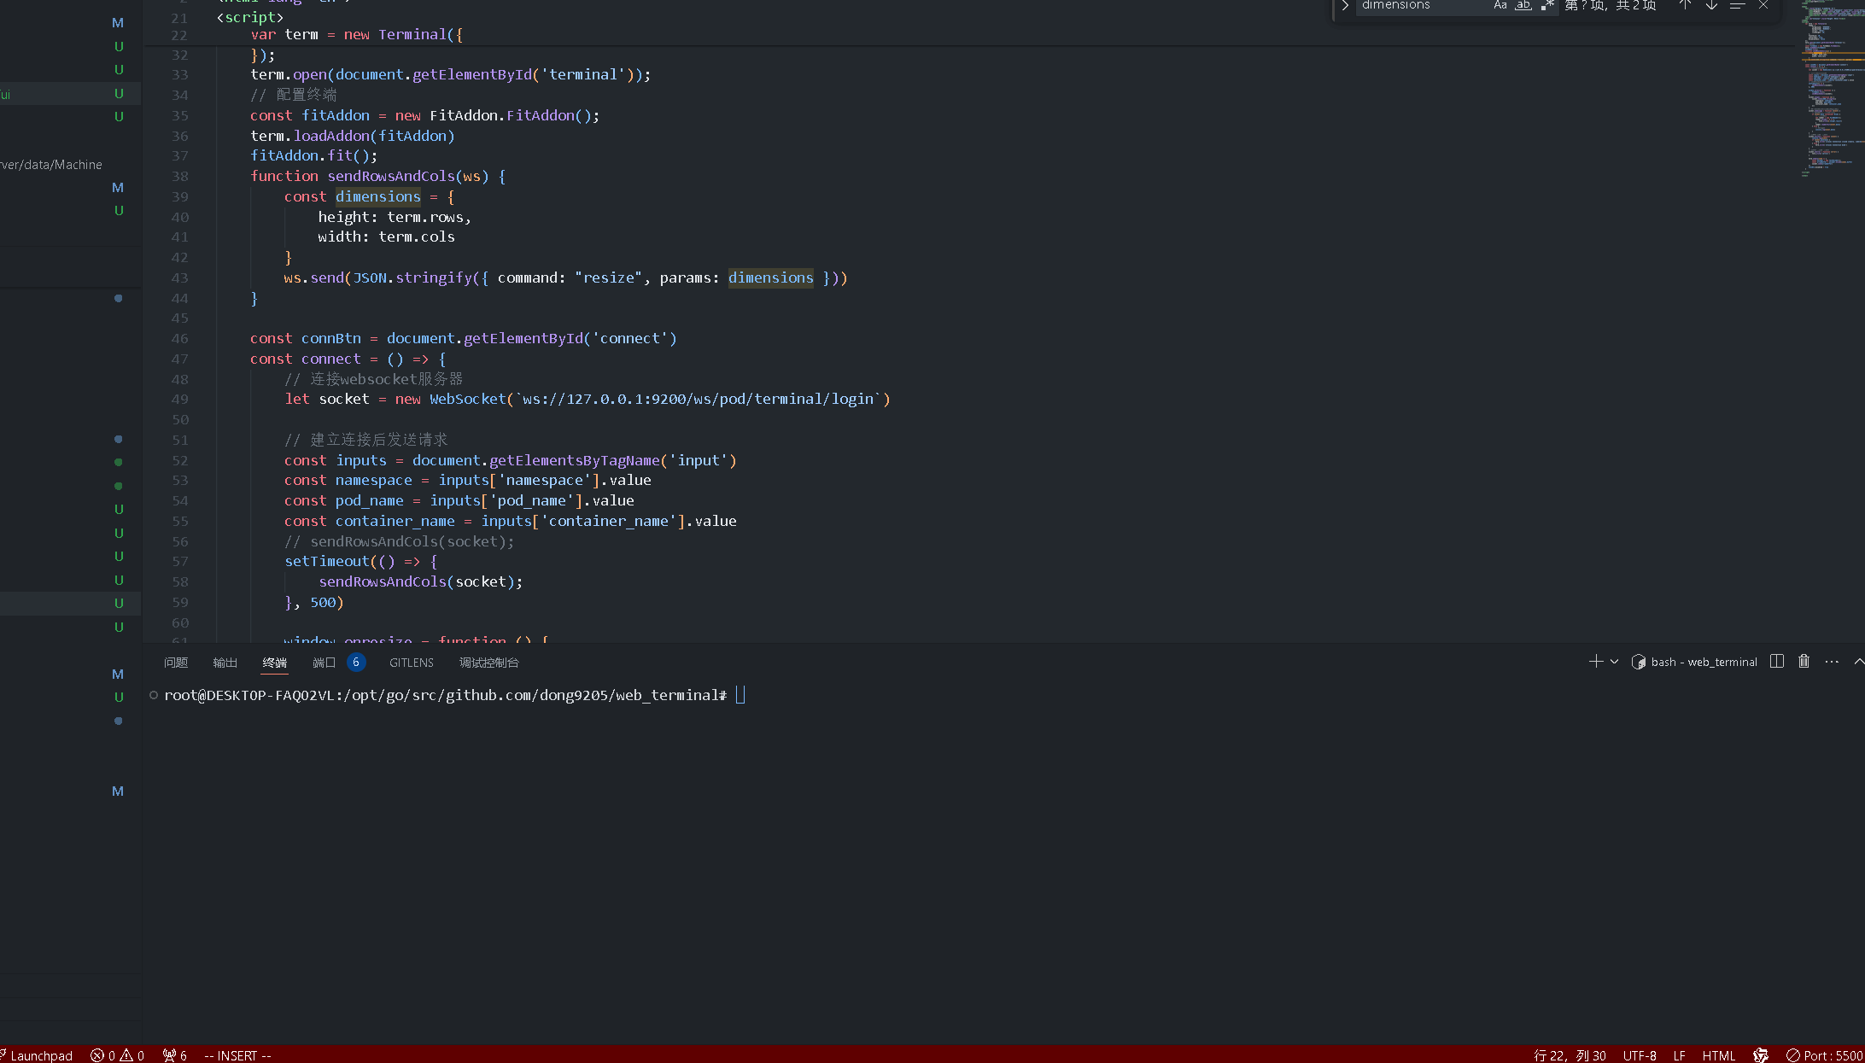Viewport: 1865px width, 1063px height.
Task: Click find in selection icon
Action: 1737,5
